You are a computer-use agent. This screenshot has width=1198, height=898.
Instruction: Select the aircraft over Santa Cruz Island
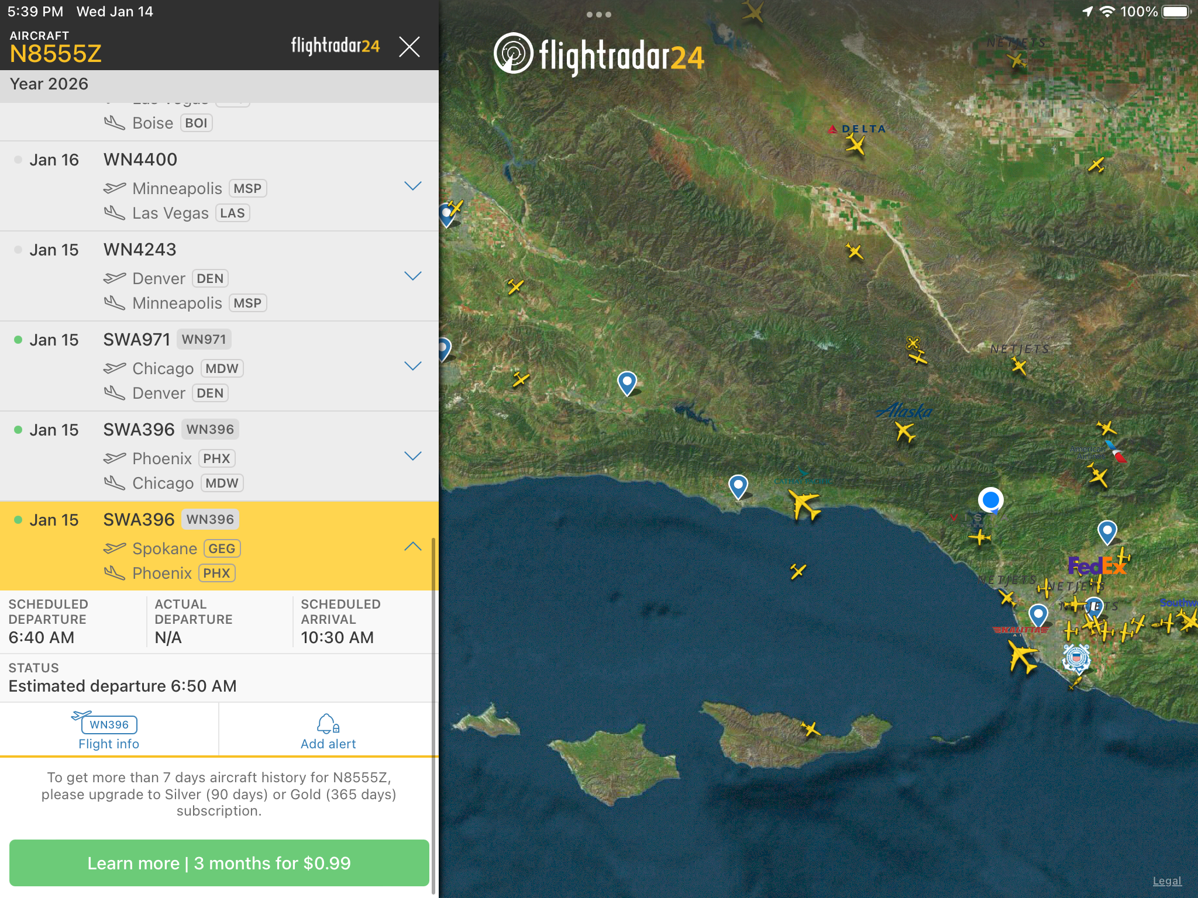[x=811, y=728]
